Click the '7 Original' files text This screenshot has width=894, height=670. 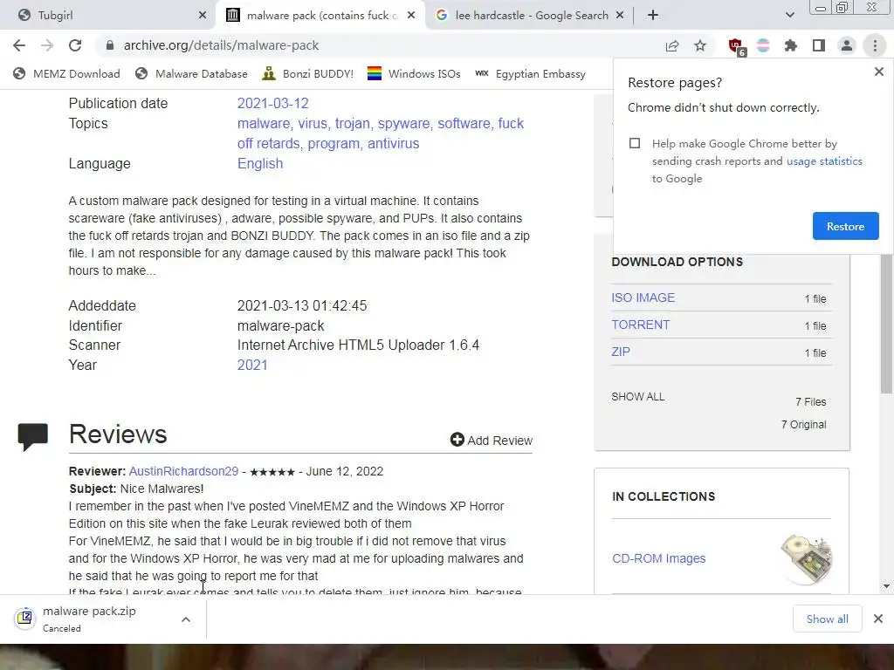pos(803,425)
